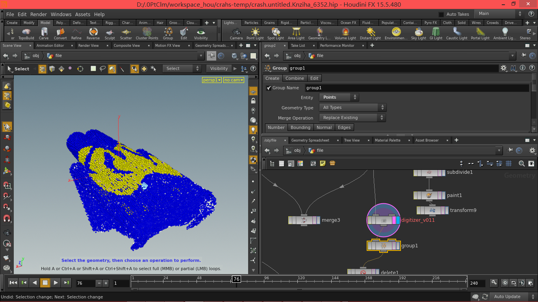Toggle the Auto Takes checkbox
This screenshot has height=302, width=538.
(441, 14)
